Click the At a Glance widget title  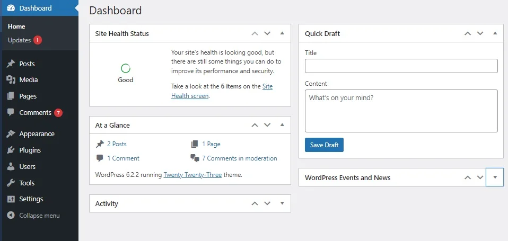[x=112, y=125]
